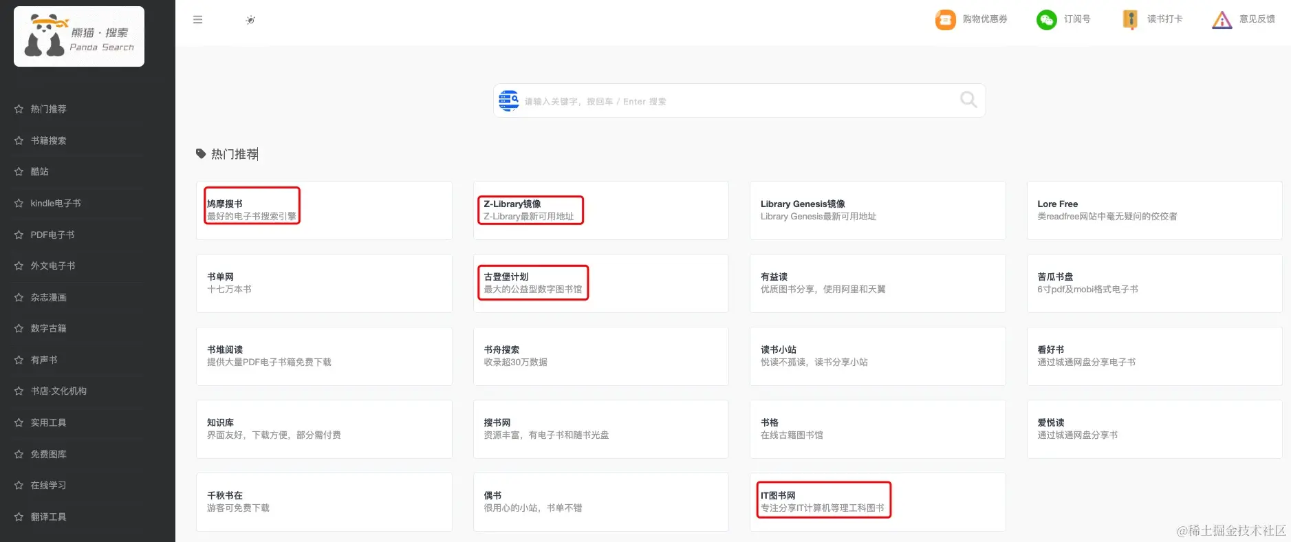The width and height of the screenshot is (1291, 542).
Task: Click the star icon beside 书店·文化机构
Action: [19, 391]
